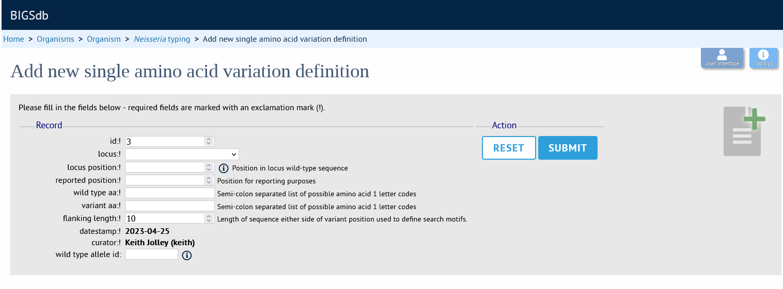Click the RESET button
The width and height of the screenshot is (783, 289).
[509, 148]
